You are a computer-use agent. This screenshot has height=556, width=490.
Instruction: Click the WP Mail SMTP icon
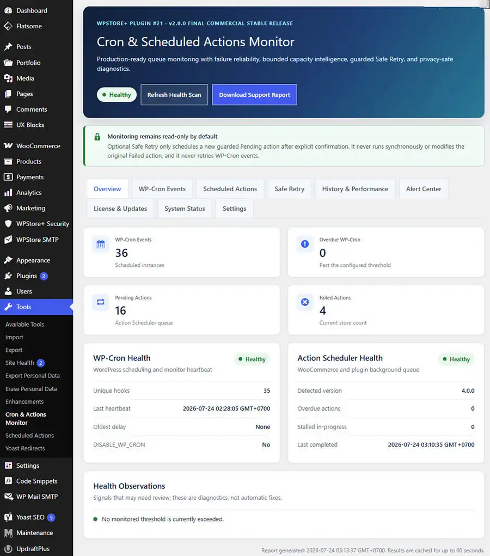pyautogui.click(x=8, y=497)
